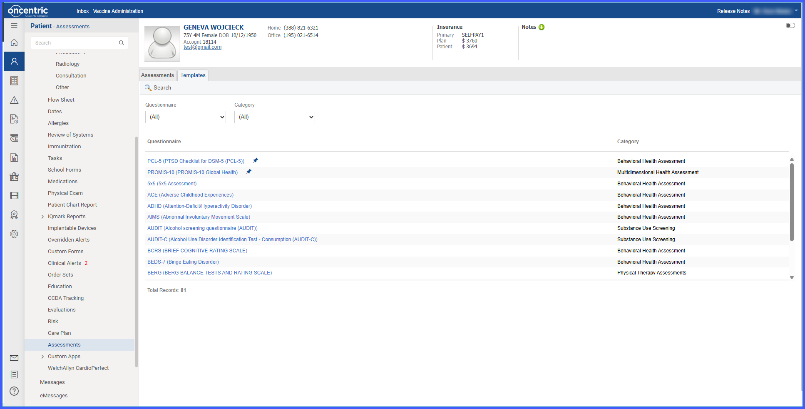Open the filing cabinet icon in sidebar

(14, 81)
